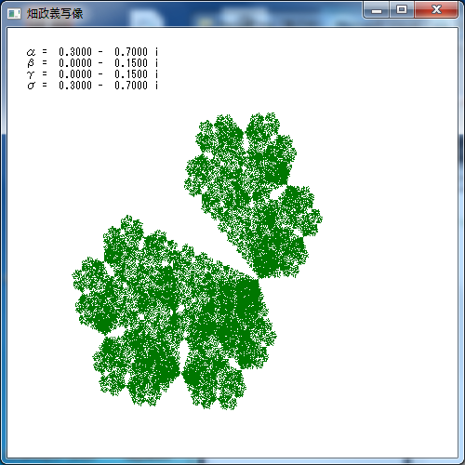Viewport: 465px width, 465px height.
Task: Select the β real part value 0.0000
Action: tap(75, 63)
